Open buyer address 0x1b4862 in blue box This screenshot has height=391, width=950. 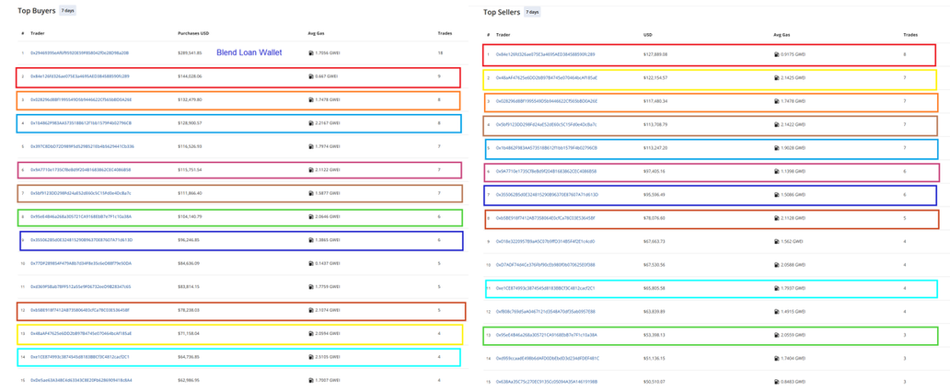click(x=79, y=122)
